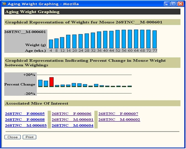Click the weight bar for age 16 weeks
This screenshot has height=149, width=186.
68,41
